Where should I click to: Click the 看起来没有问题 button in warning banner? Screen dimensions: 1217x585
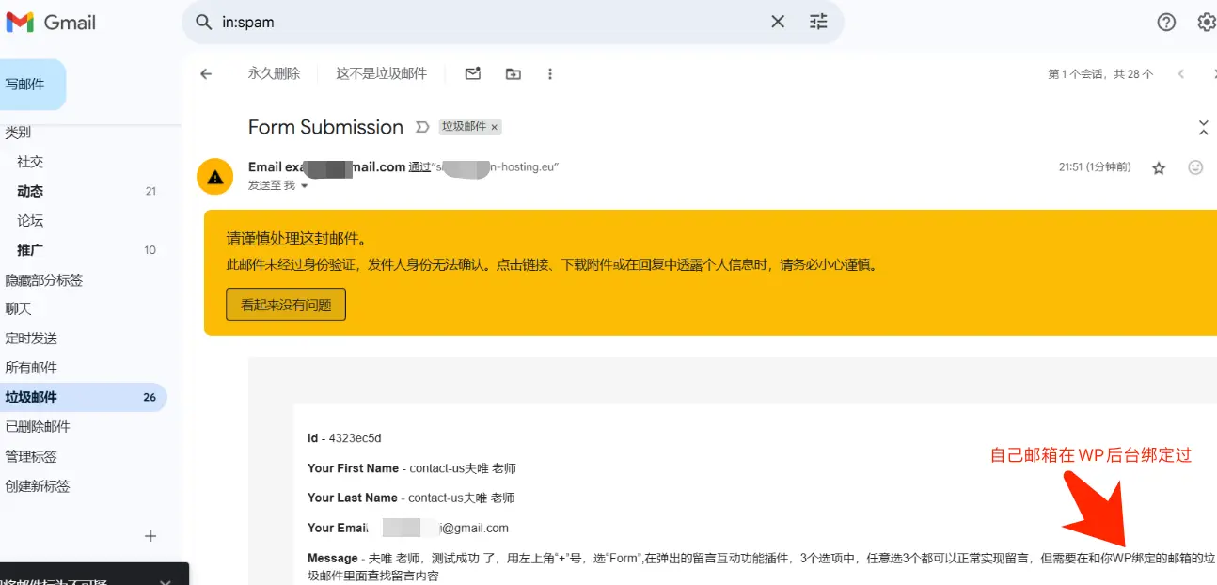tap(286, 305)
